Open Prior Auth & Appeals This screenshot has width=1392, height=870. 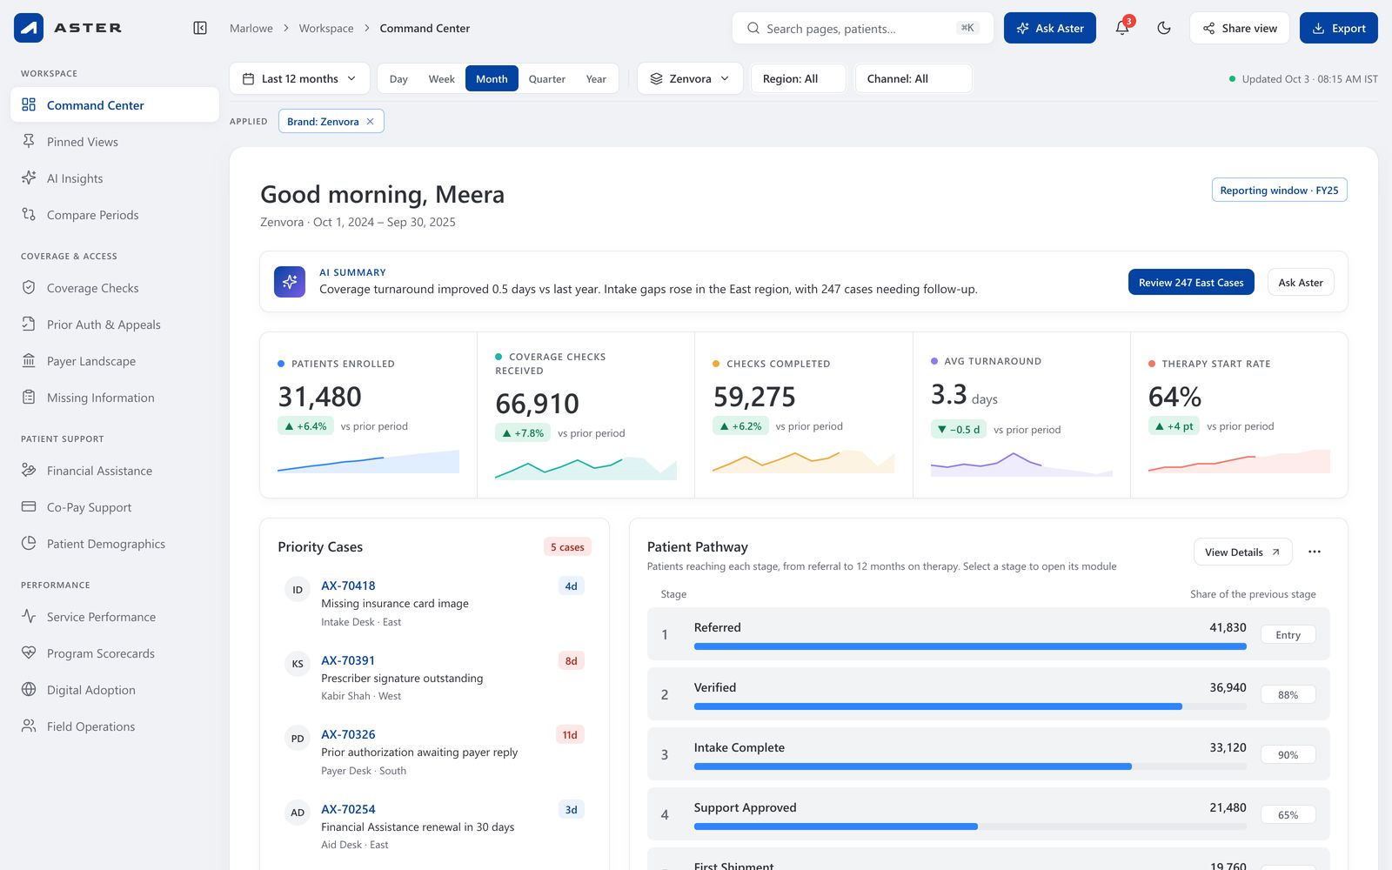[x=115, y=325]
